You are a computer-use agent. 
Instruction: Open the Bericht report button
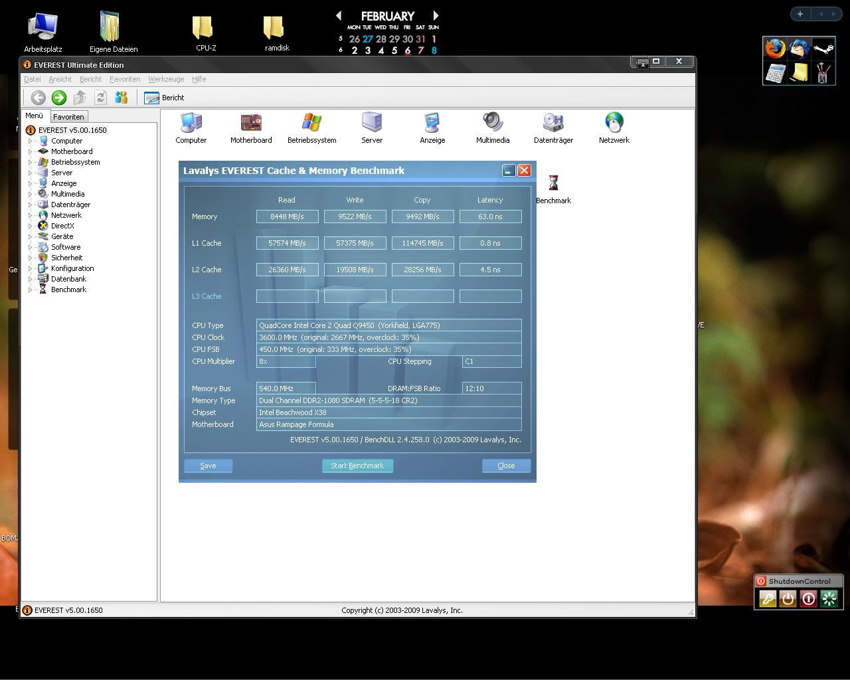(164, 98)
